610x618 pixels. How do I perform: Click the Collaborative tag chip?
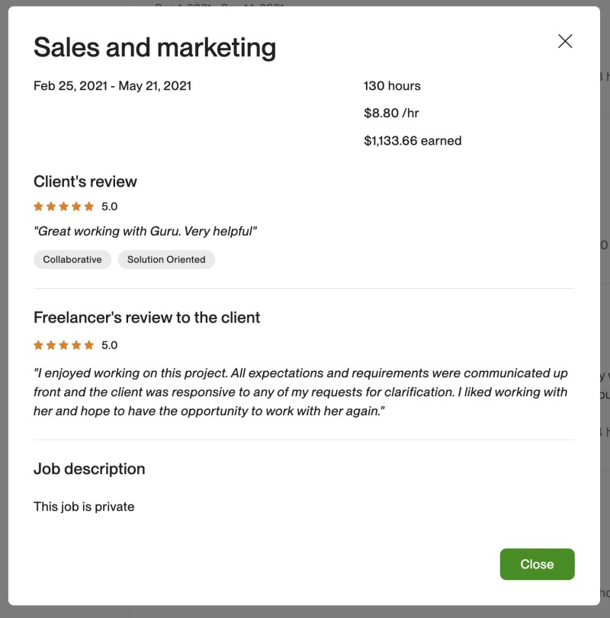72,260
